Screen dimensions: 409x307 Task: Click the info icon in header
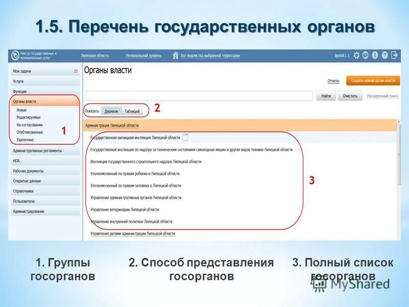375,55
